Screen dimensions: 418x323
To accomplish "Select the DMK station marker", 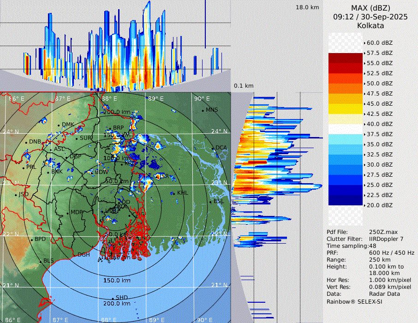I will (x=59, y=125).
